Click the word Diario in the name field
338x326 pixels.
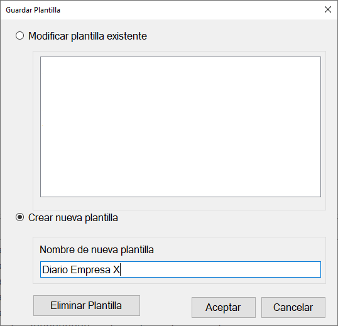tap(55, 269)
